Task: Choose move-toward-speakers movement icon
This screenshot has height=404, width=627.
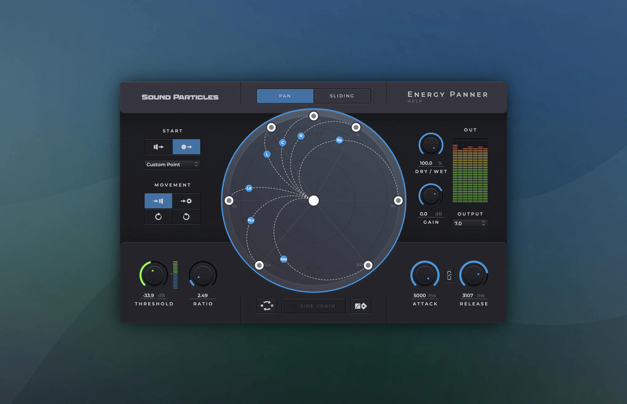Action: point(158,201)
